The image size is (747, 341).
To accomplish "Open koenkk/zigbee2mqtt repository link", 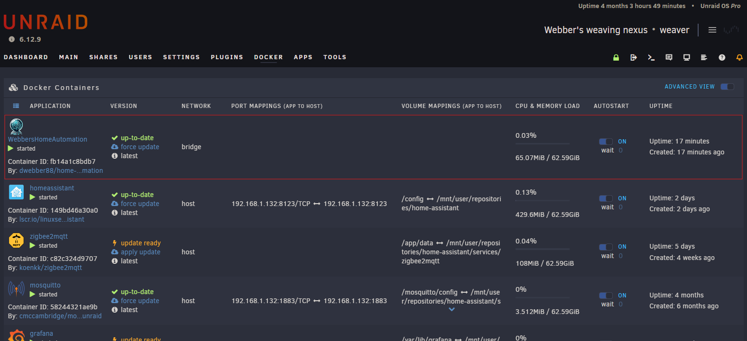I will click(51, 268).
